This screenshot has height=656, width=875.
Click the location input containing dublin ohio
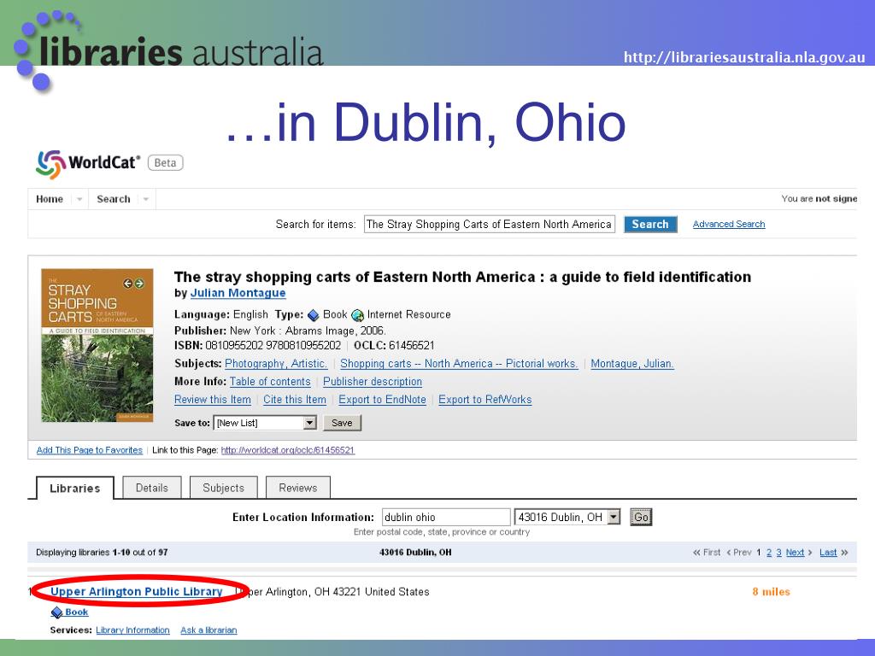[446, 517]
